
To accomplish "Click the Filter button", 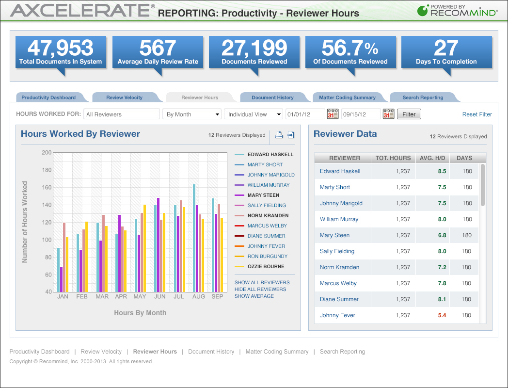I will click(409, 114).
